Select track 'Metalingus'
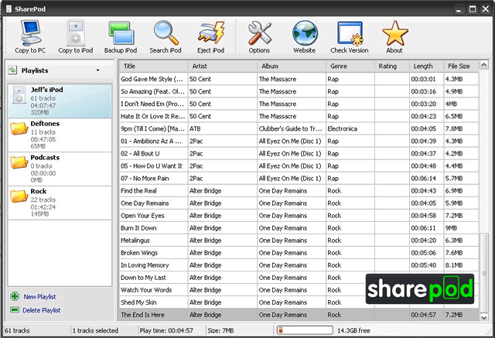 coord(135,241)
